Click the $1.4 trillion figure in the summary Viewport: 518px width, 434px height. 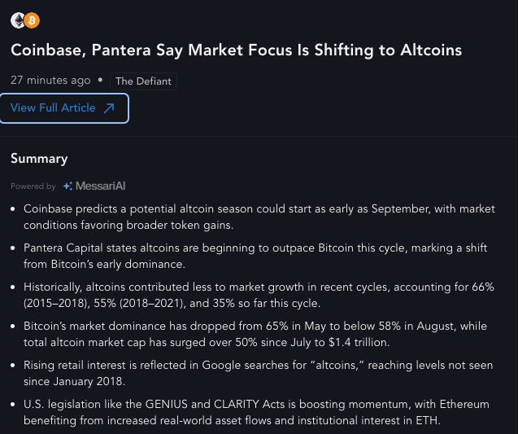(359, 342)
